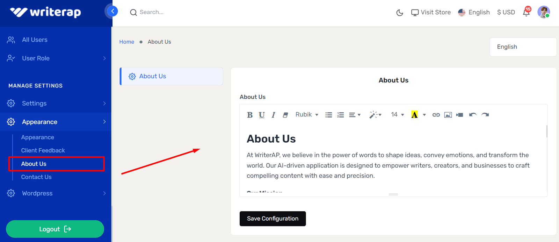Image resolution: width=559 pixels, height=242 pixels.
Task: Click the writerap logo
Action: (x=45, y=12)
